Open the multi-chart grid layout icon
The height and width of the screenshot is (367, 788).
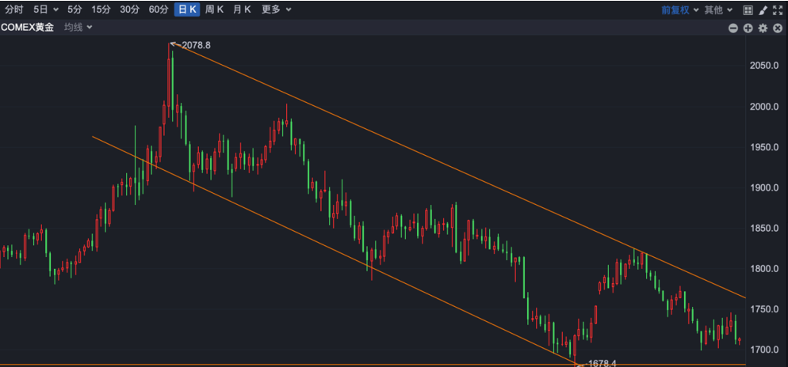coord(748,10)
